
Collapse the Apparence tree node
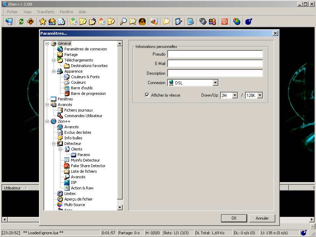pyautogui.click(x=54, y=71)
